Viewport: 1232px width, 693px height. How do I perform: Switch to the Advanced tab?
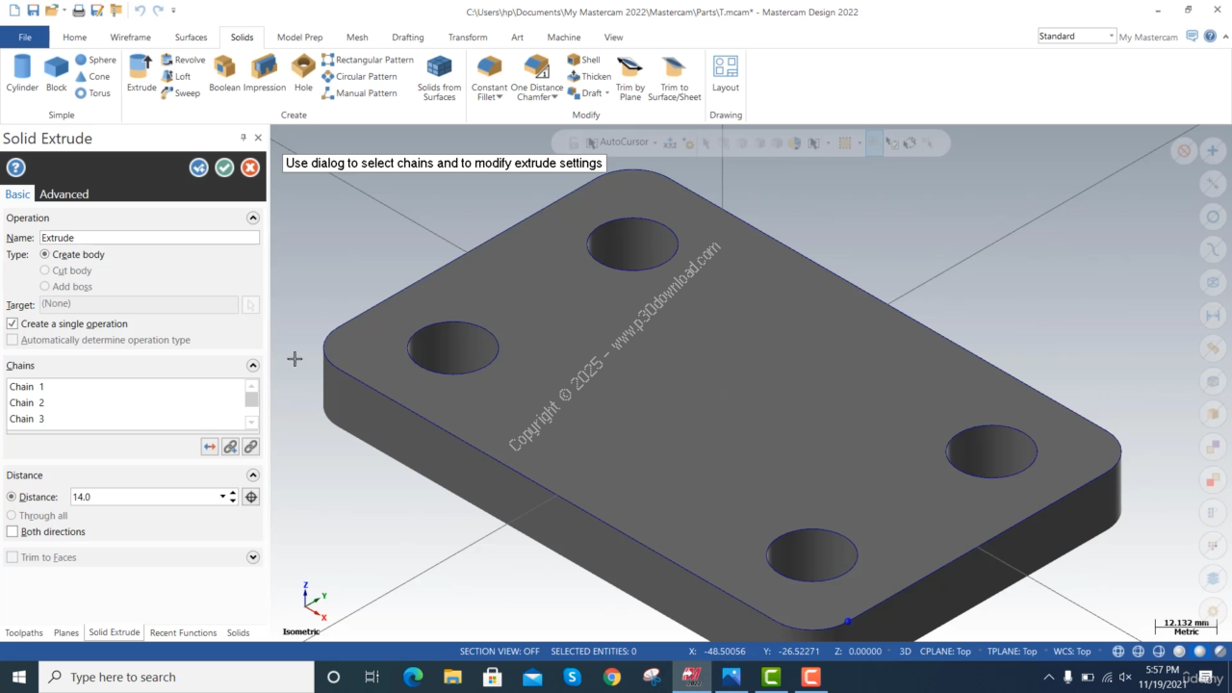64,194
